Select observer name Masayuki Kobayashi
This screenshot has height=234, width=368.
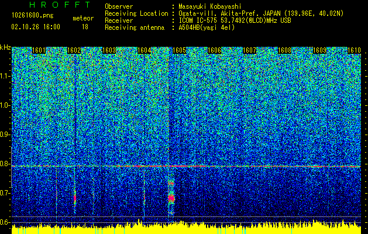coord(210,7)
